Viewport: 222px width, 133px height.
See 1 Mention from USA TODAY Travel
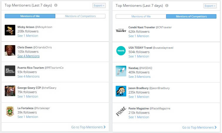(139, 56)
